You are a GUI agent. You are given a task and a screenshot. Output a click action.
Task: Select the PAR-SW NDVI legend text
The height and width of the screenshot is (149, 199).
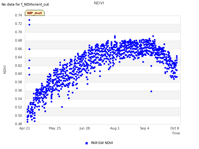[102, 143]
